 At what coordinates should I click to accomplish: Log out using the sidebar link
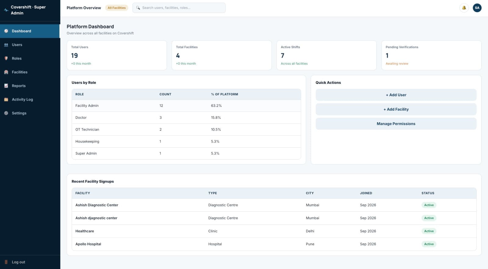(x=30, y=262)
